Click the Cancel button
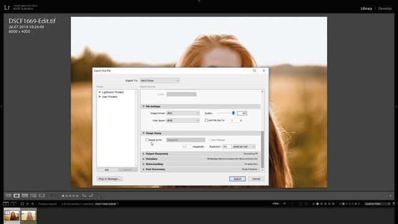Image resolution: width=398 pixels, height=224 pixels. pyautogui.click(x=256, y=179)
